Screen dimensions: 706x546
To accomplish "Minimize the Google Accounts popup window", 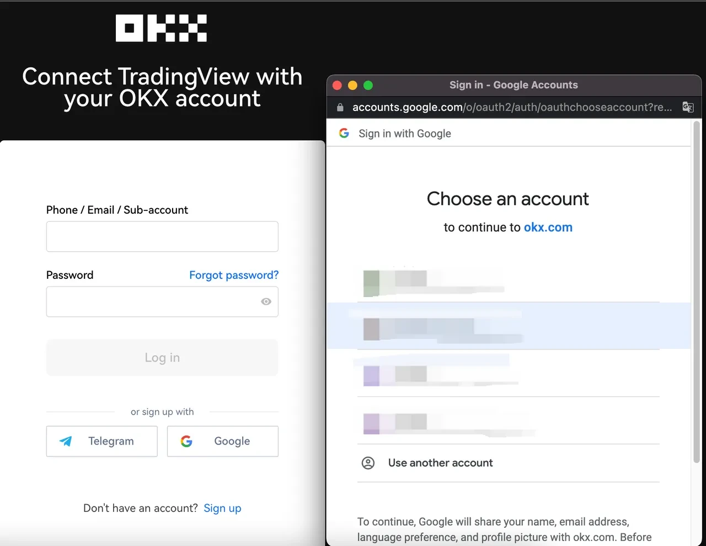I will tap(353, 85).
